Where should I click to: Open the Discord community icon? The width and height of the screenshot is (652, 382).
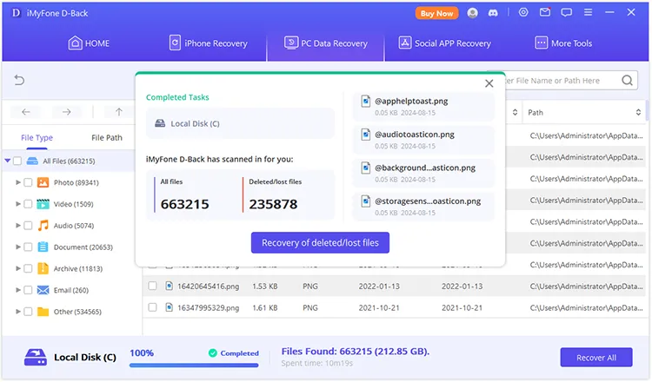pyautogui.click(x=493, y=13)
